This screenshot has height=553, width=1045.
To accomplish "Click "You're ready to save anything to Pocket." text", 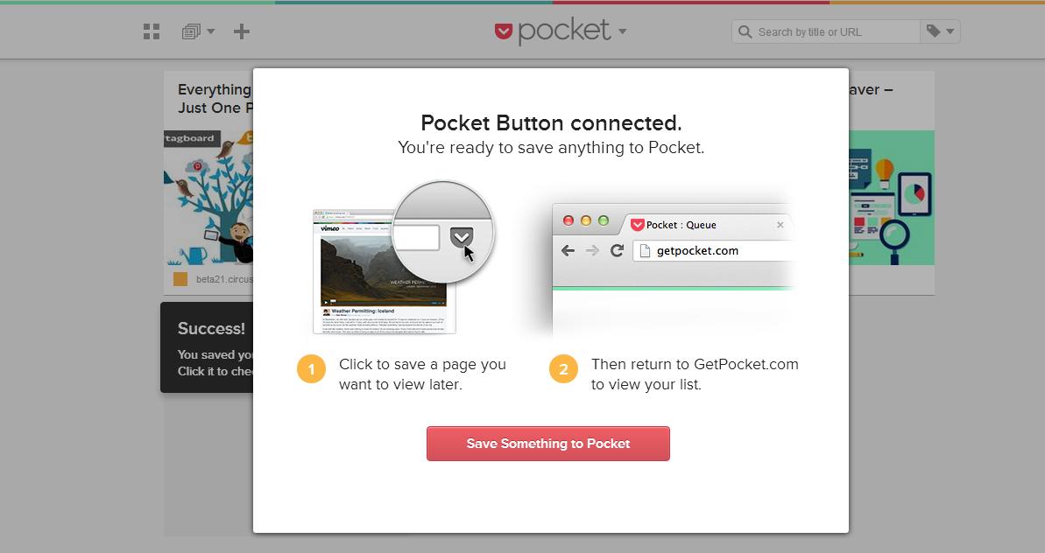I will coord(551,148).
